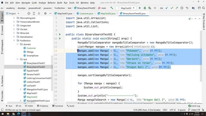Image resolution: width=206 pixels, height=116 pixels.
Task: Close the BinarySearchTest02.java tab
Action: coord(147,14)
